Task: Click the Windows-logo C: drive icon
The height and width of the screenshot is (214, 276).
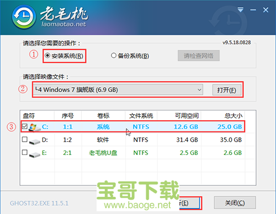Action: coord(34,127)
